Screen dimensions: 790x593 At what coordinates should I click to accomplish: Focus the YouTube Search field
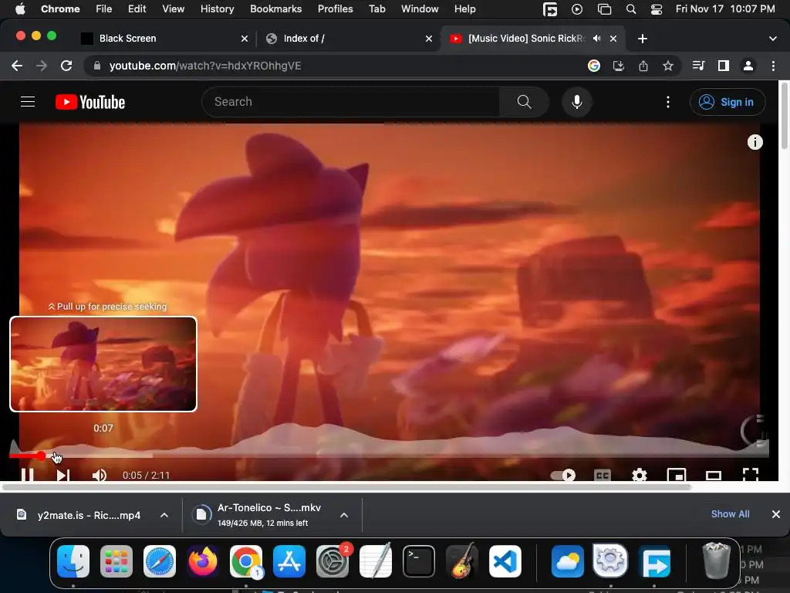coord(351,102)
